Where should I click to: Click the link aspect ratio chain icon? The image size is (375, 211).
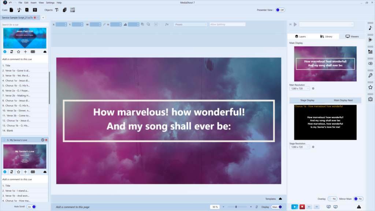tap(104, 25)
